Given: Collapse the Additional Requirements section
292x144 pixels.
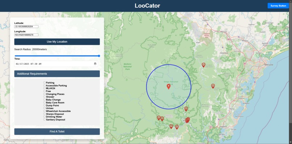Looking at the screenshot, I should pyautogui.click(x=57, y=74).
